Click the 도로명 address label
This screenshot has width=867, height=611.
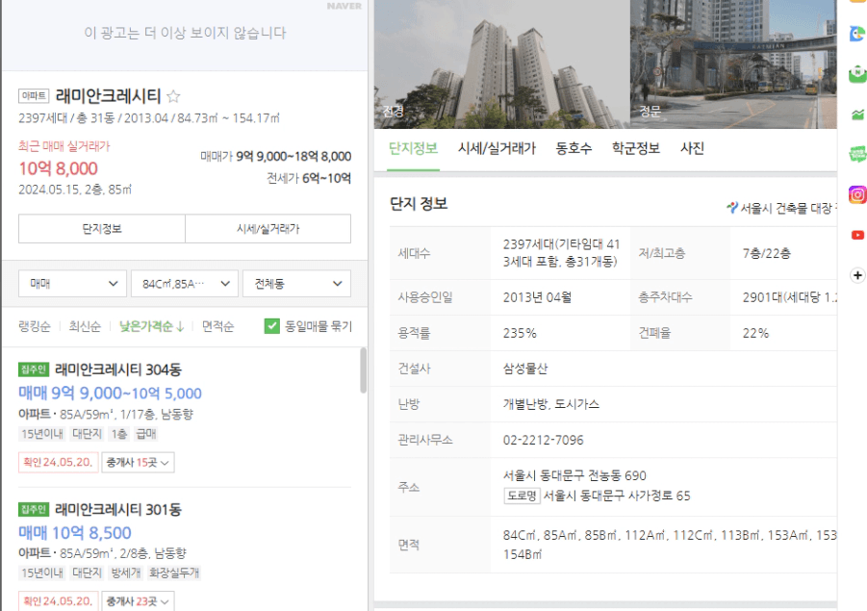pos(522,496)
